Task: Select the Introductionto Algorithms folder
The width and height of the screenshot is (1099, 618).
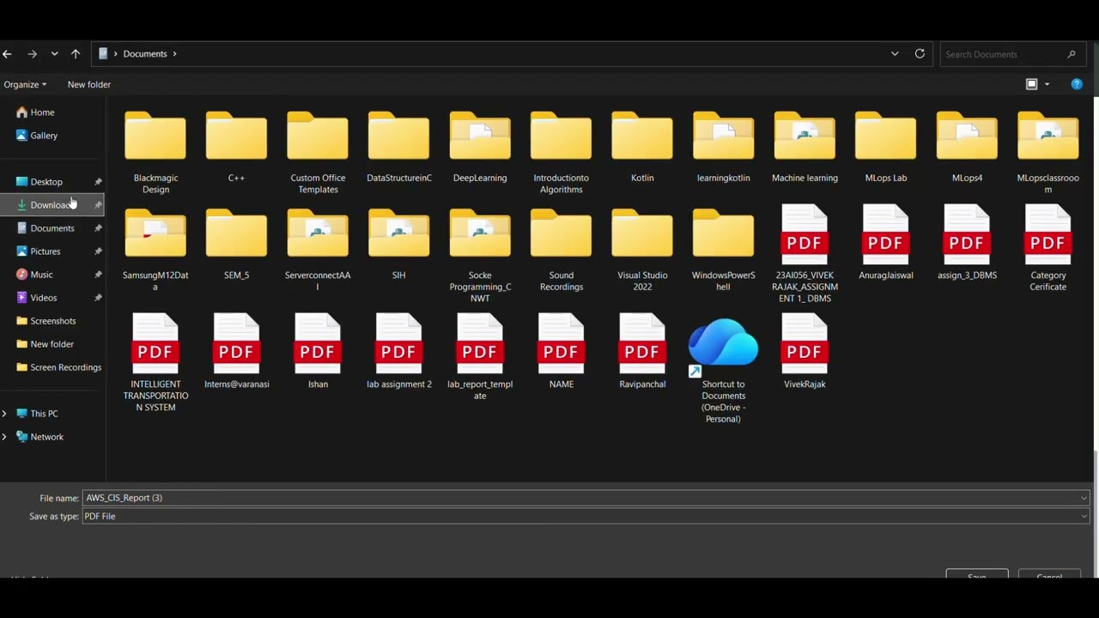Action: pyautogui.click(x=562, y=152)
